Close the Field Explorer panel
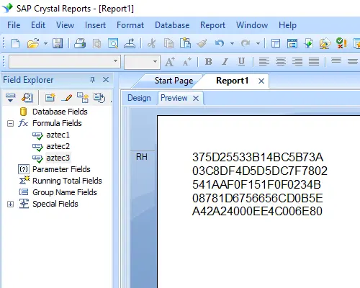 [106, 80]
